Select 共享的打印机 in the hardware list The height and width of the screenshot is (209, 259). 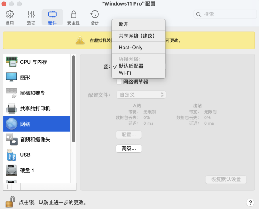point(35,108)
